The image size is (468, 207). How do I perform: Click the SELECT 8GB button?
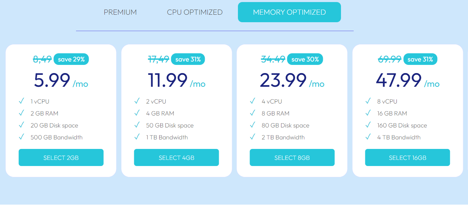[x=292, y=157]
